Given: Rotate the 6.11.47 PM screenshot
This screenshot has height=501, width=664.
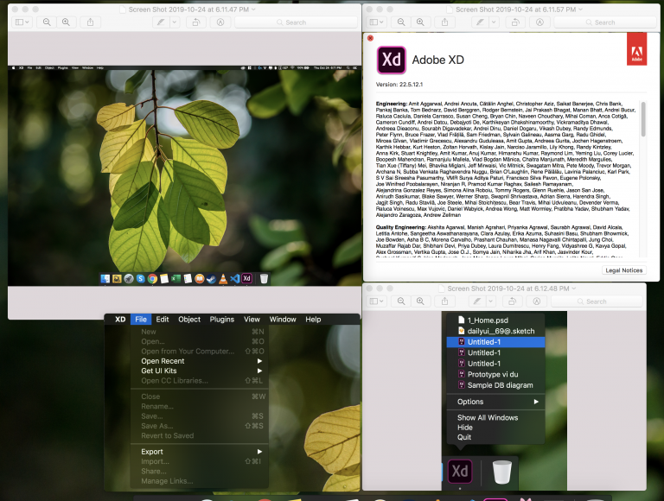Looking at the screenshot, I should (x=196, y=22).
